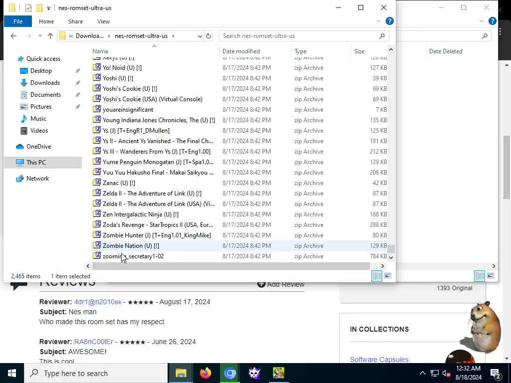511x383 pixels.
Task: Click the search magnifier icon in front window
Action: pos(382,36)
